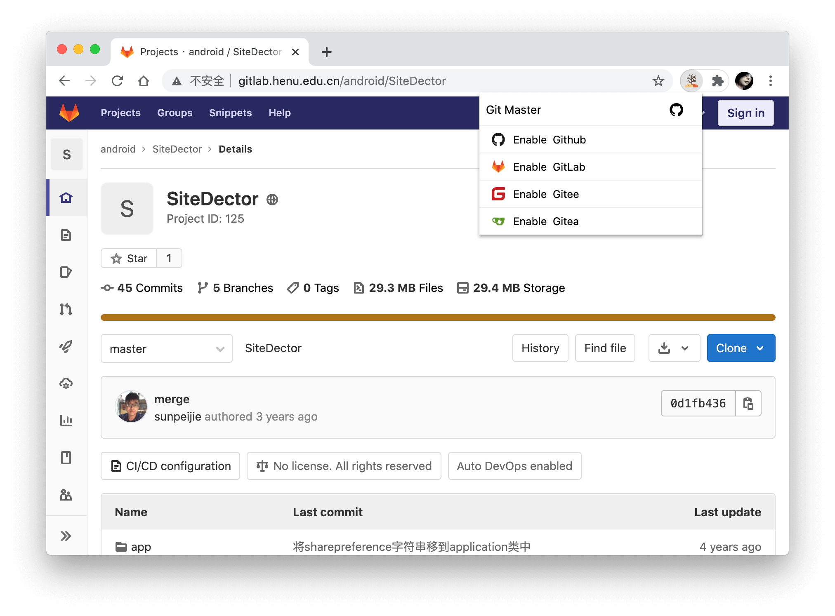Click the copy commit hash icon
The height and width of the screenshot is (616, 835).
pyautogui.click(x=748, y=403)
